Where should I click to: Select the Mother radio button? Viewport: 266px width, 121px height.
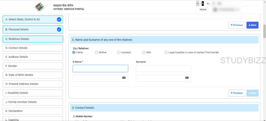pyautogui.click(x=96, y=52)
